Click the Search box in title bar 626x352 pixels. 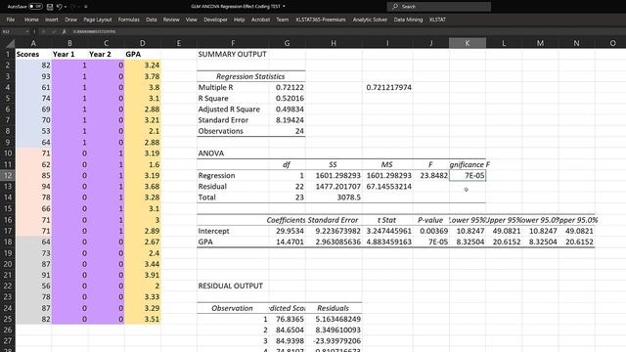pyautogui.click(x=439, y=7)
